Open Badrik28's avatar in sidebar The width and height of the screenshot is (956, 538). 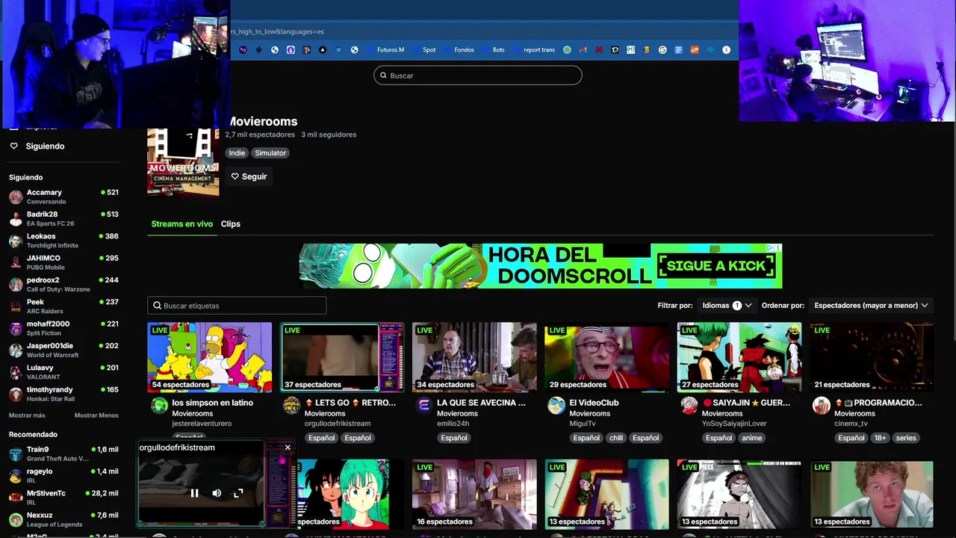pos(16,219)
